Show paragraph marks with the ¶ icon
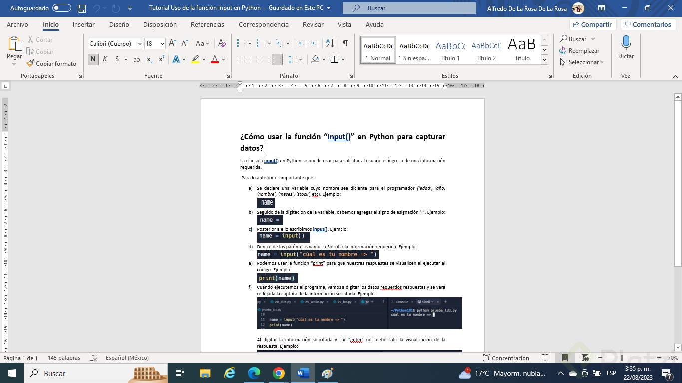This screenshot has height=383, width=682. click(344, 43)
